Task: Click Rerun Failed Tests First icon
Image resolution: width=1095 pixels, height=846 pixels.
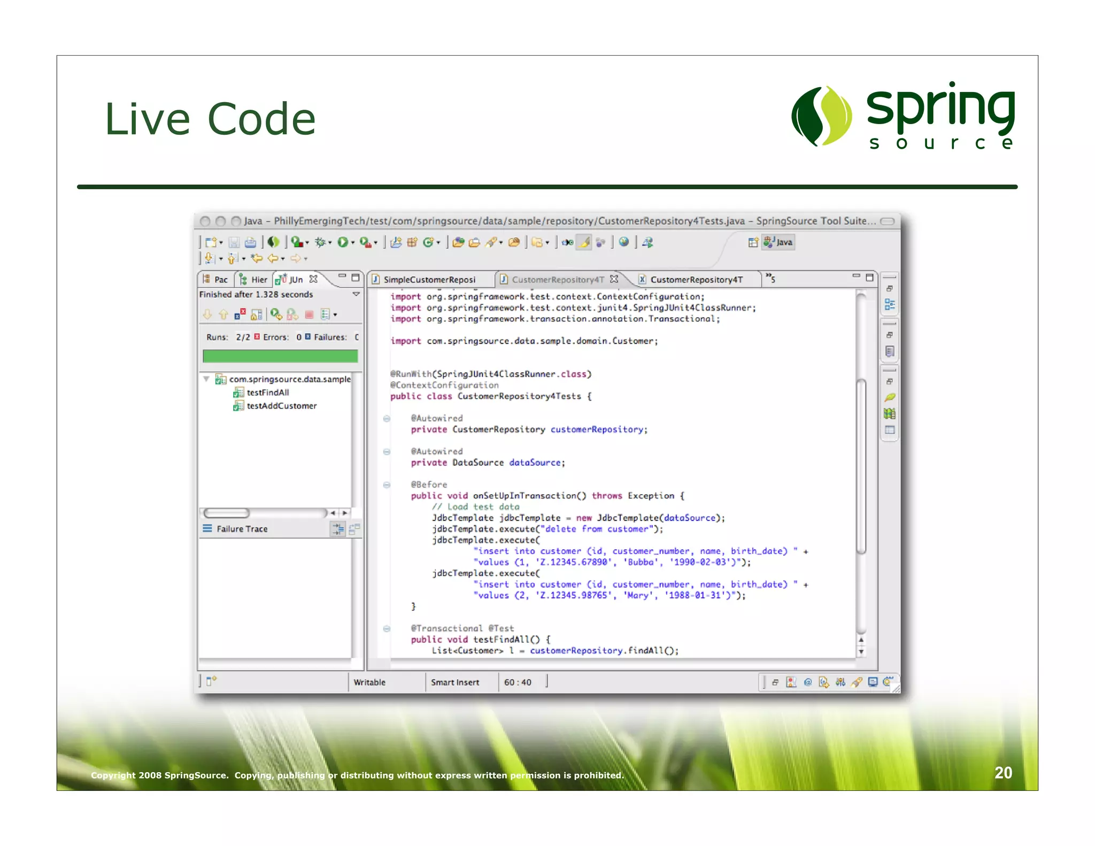Action: [x=292, y=314]
